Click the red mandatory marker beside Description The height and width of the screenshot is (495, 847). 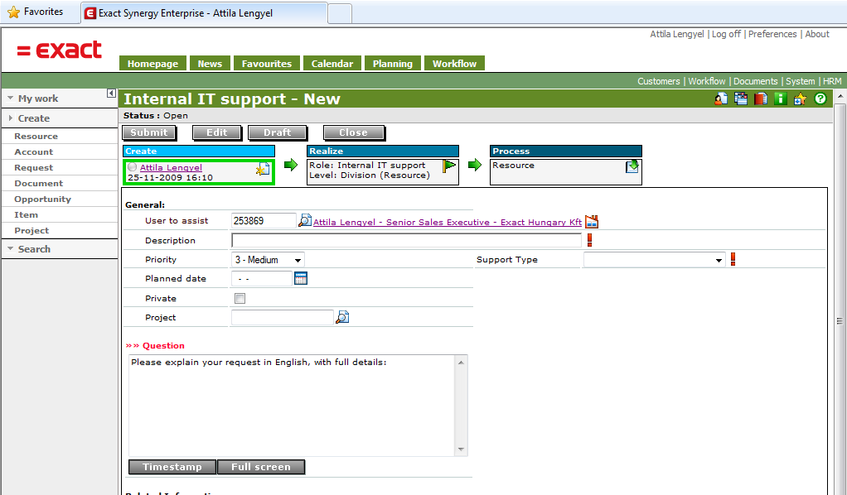click(589, 240)
